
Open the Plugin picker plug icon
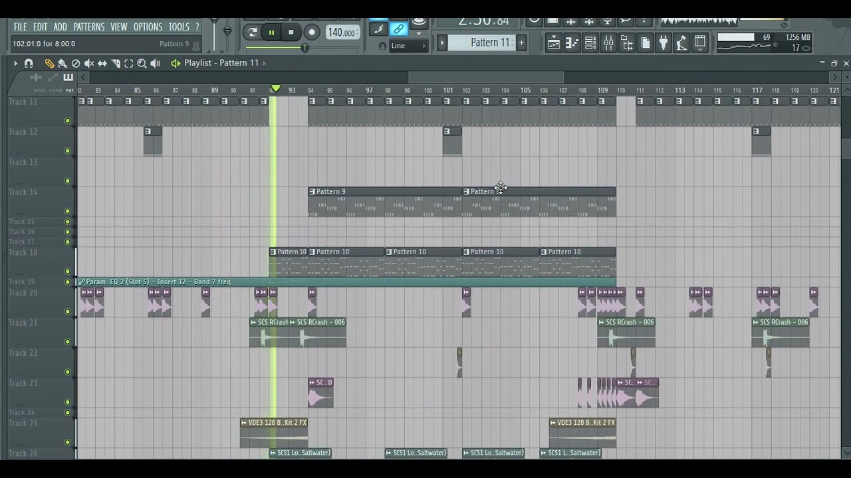point(663,44)
